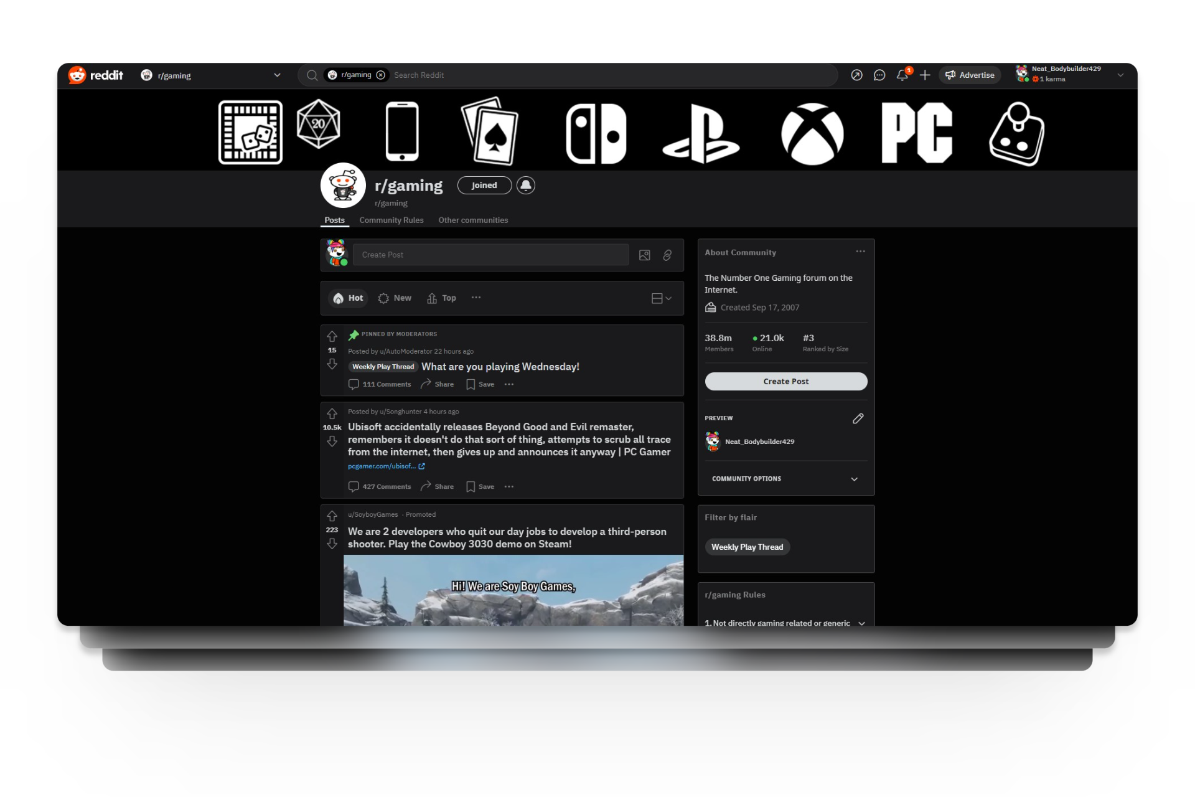The height and width of the screenshot is (797, 1195).
Task: Switch to the Community Rules tab
Action: 391,220
